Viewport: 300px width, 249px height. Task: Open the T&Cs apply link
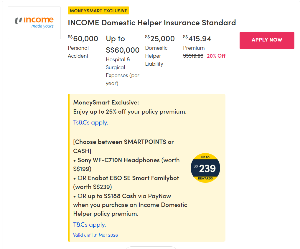click(x=89, y=225)
